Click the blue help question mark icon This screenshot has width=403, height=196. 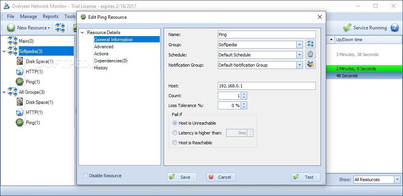(394, 28)
